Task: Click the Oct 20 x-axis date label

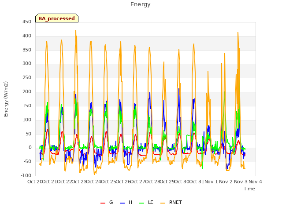Action: [35, 182]
